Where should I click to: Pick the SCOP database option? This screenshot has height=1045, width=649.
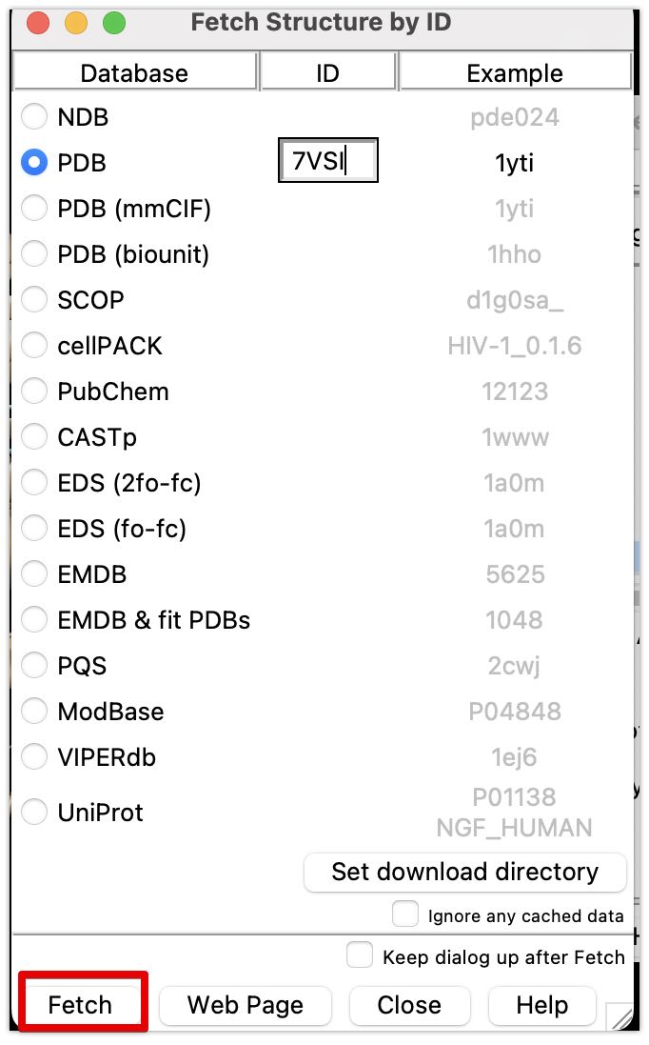click(34, 299)
